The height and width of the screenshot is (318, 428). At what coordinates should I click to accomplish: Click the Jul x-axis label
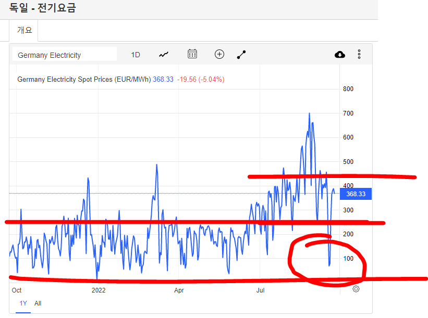point(261,290)
